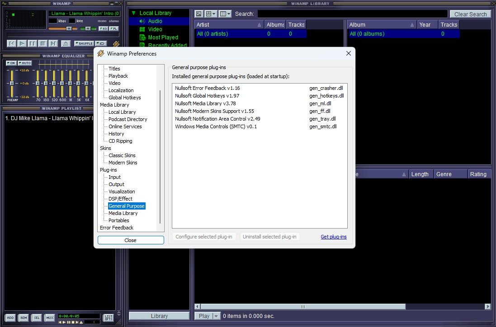Click the Genre column header in track list
496x327 pixels.
450,174
